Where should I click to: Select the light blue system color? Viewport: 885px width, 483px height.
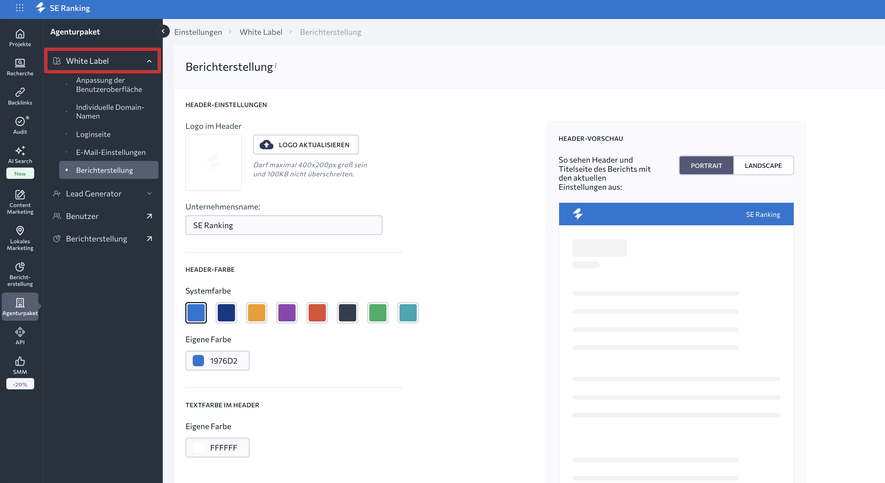pos(196,313)
